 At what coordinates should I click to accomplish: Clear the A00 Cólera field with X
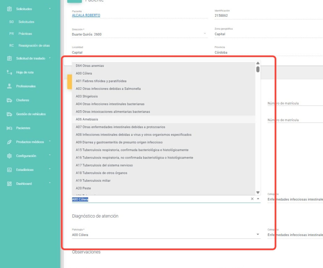click(x=252, y=199)
